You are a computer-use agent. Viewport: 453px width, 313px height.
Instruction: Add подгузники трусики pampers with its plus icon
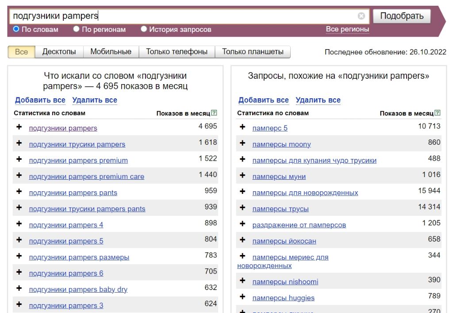tap(19, 143)
